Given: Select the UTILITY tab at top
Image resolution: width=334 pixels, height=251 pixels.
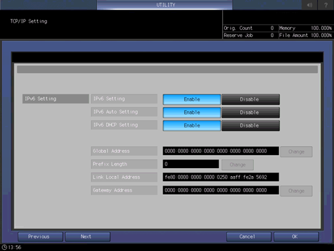Looking at the screenshot, I should 165,5.
